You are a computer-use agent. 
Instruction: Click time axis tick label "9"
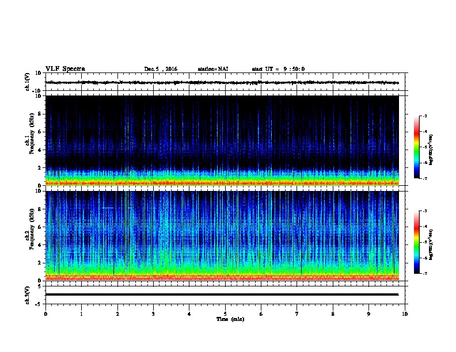pyautogui.click(x=368, y=314)
